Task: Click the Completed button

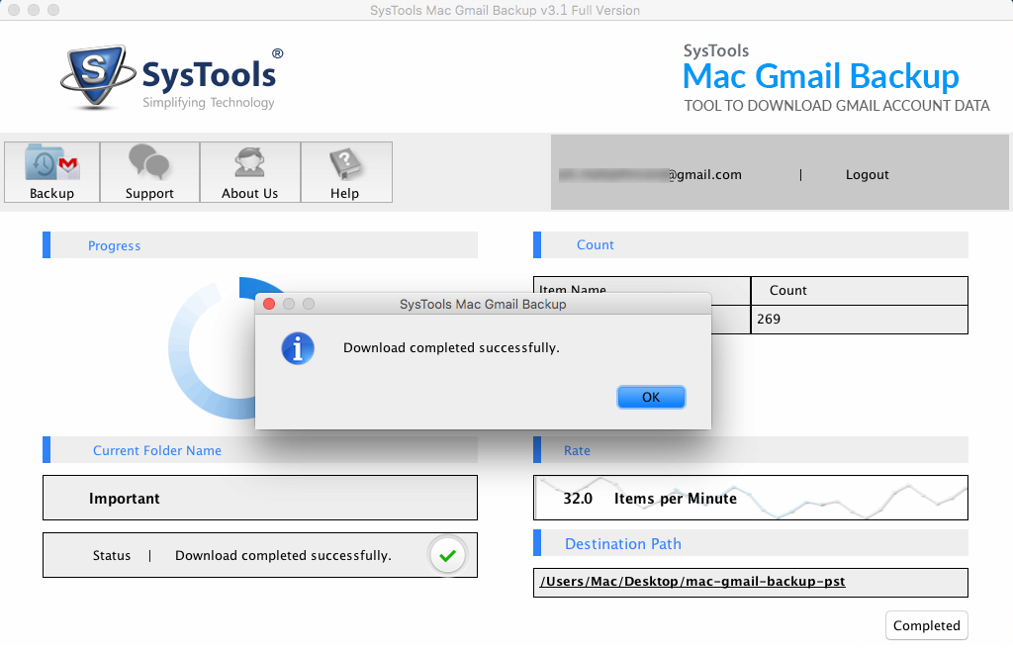Action: [926, 625]
